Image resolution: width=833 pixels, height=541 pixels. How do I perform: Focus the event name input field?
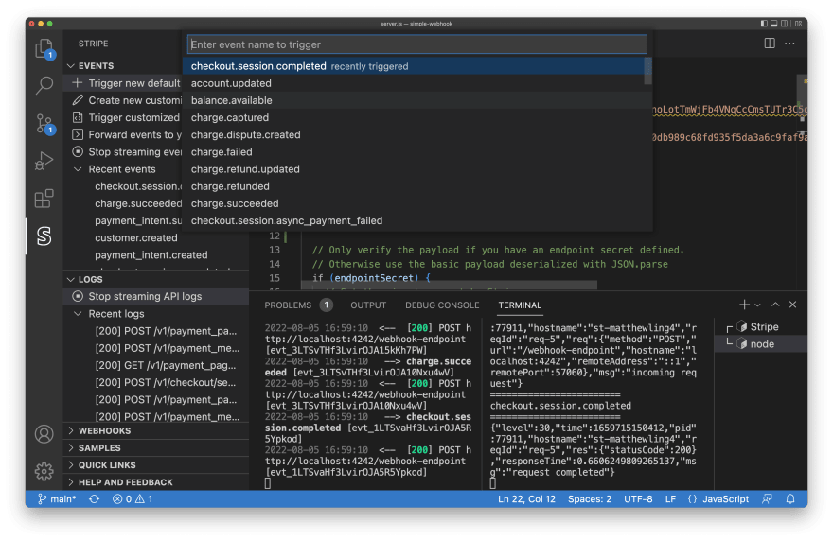[x=417, y=44]
